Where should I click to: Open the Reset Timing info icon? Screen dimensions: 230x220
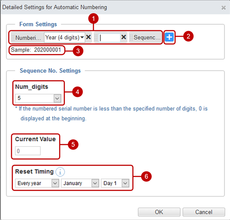tap(60, 171)
